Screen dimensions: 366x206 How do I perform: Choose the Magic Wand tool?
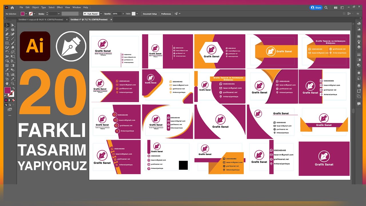7,29
